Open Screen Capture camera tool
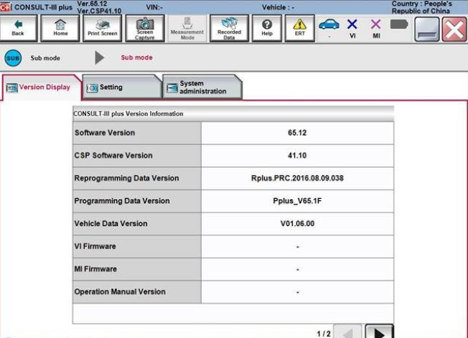Image resolution: width=468 pixels, height=338 pixels. [x=145, y=28]
